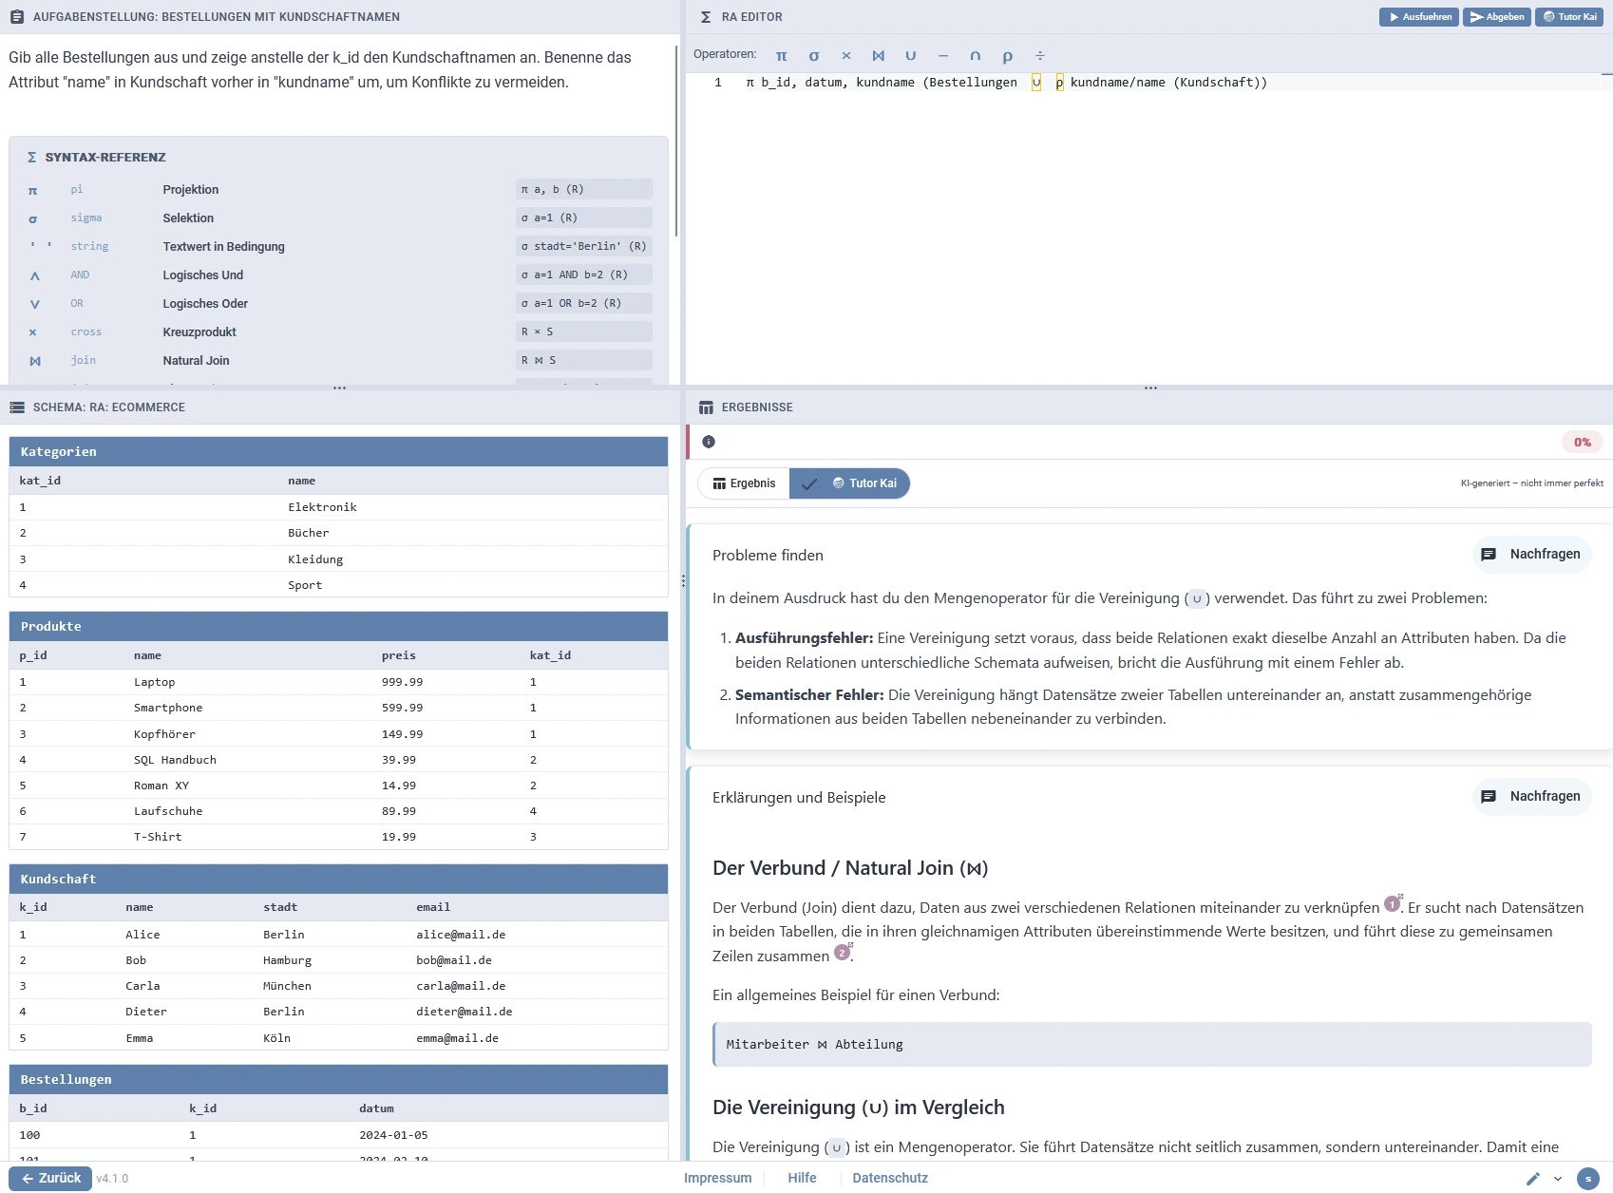This screenshot has height=1193, width=1613.
Task: Run the query with Ausfuehren
Action: (1419, 16)
